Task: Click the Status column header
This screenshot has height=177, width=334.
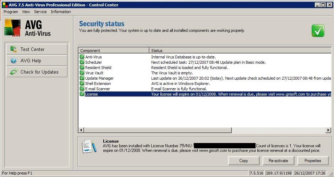Action: 240,51
